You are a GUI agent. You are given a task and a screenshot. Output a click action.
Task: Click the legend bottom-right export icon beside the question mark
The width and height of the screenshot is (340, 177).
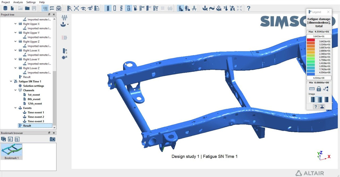click(x=322, y=107)
